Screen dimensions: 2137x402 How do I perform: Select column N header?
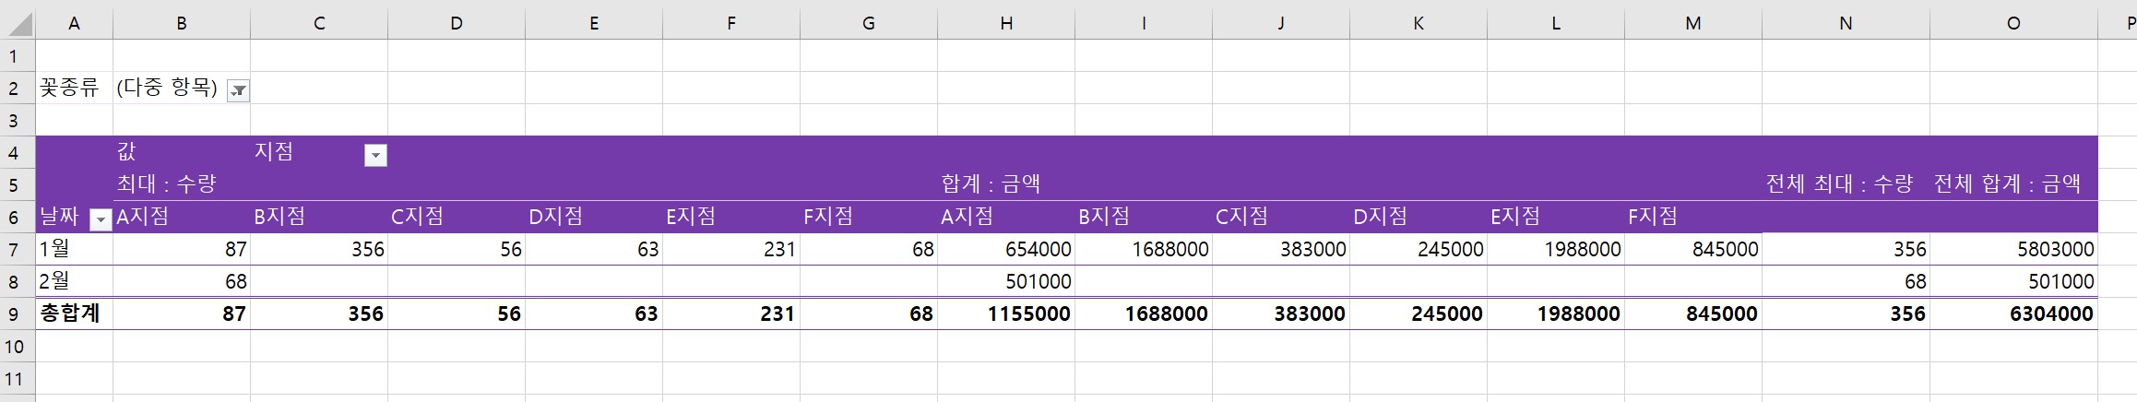pos(1846,23)
